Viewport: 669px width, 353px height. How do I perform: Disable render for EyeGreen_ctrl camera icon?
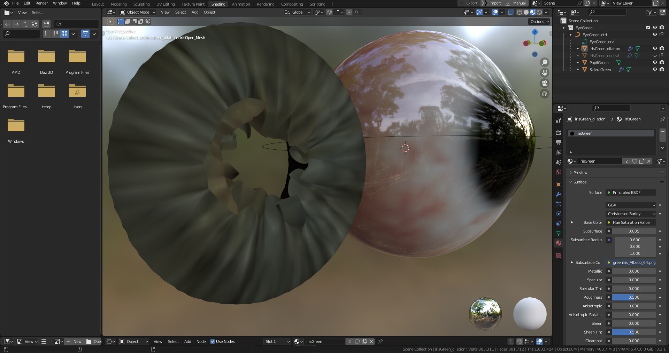coord(662,34)
